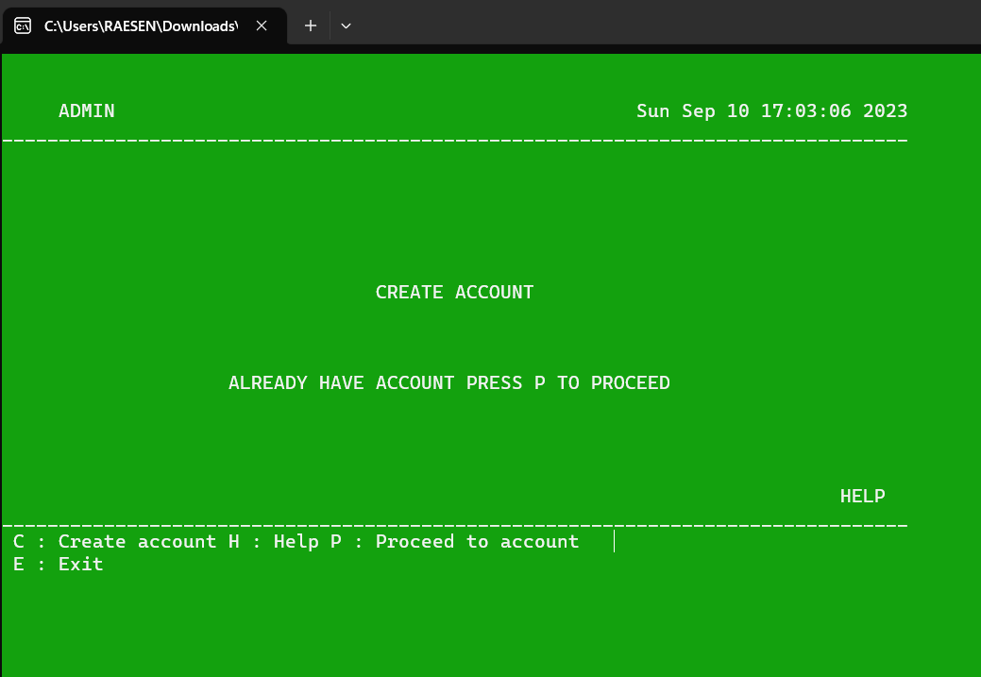Click the HELP label above the divider

[862, 496]
